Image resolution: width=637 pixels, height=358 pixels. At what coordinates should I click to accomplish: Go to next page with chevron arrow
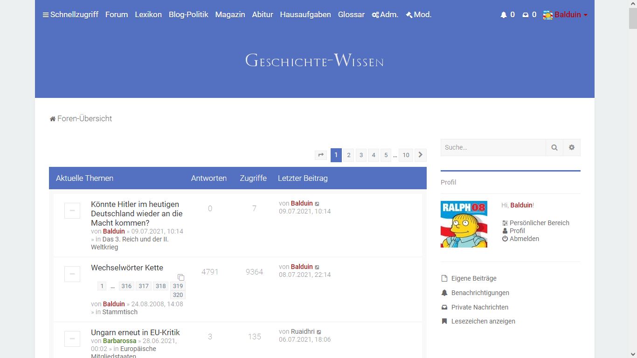[420, 155]
